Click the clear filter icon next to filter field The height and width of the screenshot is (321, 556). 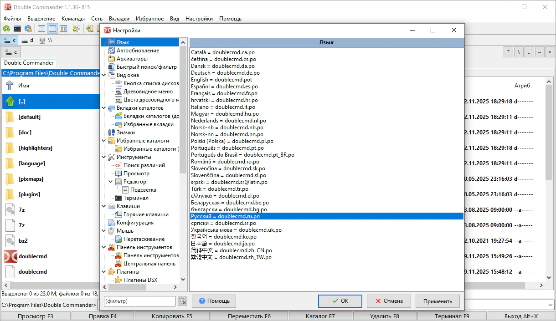[x=182, y=301]
